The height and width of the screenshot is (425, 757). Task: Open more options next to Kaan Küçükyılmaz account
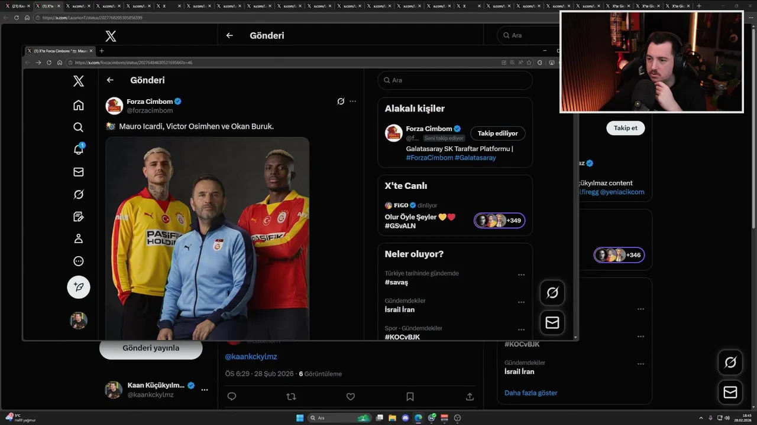click(x=204, y=390)
